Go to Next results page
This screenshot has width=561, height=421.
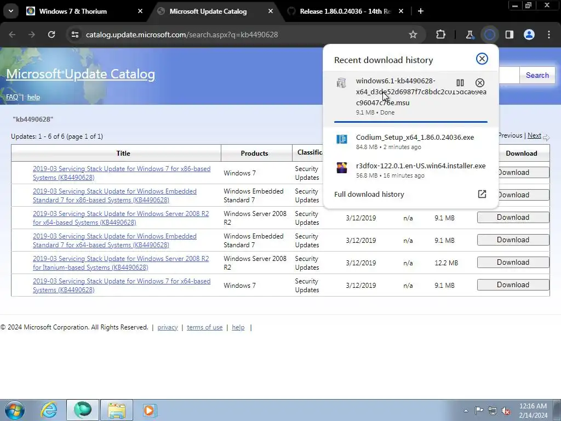[534, 135]
